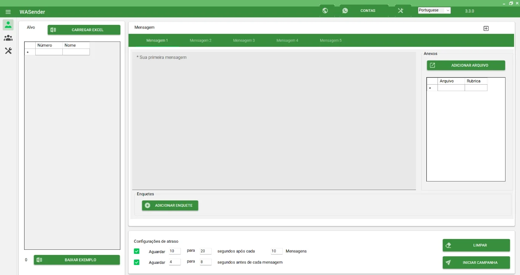Click the Rubrica column header
Image resolution: width=520 pixels, height=275 pixels.
[476, 81]
